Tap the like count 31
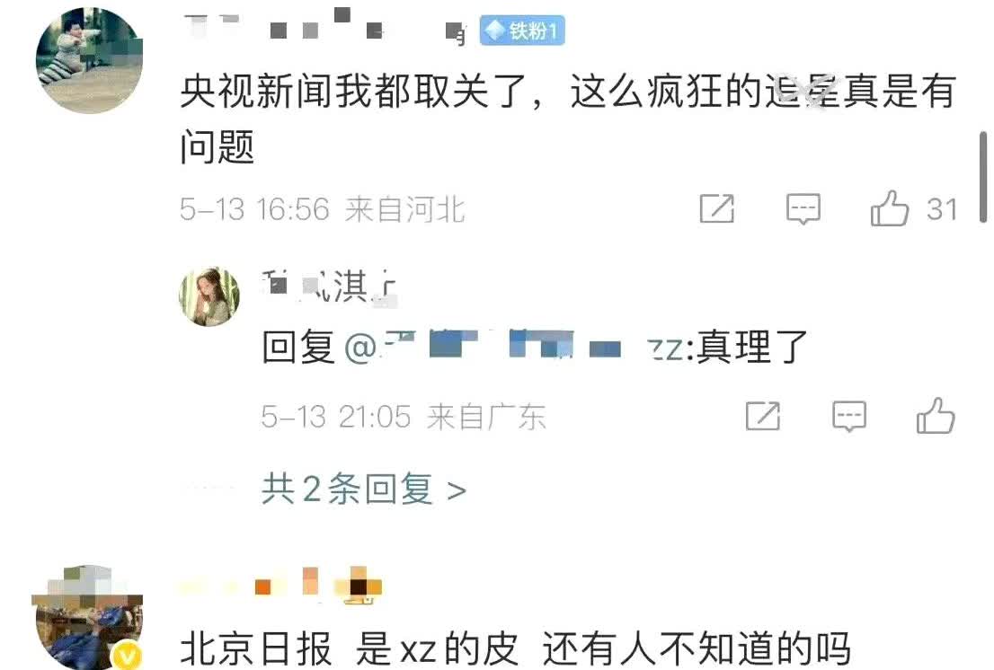This screenshot has width=994, height=670. click(941, 209)
